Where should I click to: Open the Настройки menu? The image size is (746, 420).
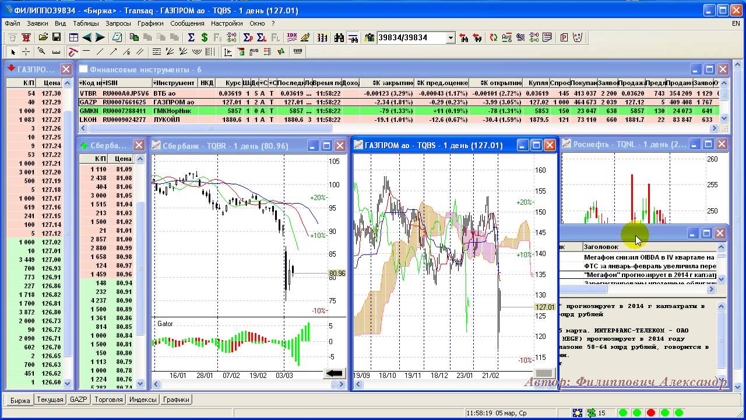point(227,23)
